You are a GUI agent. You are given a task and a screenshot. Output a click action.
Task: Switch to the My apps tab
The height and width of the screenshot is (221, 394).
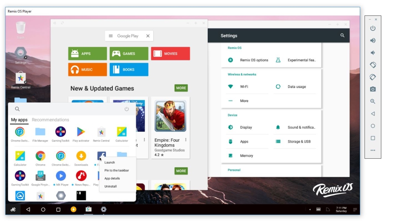[19, 120]
